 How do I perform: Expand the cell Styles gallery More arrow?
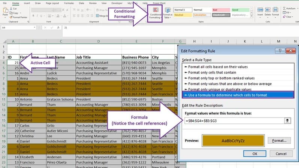tap(251, 16)
